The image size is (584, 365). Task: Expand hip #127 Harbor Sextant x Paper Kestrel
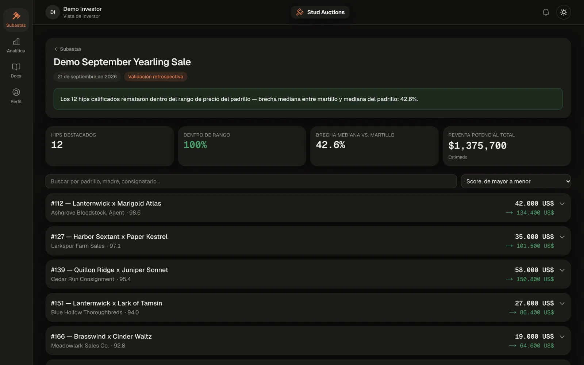point(308,241)
